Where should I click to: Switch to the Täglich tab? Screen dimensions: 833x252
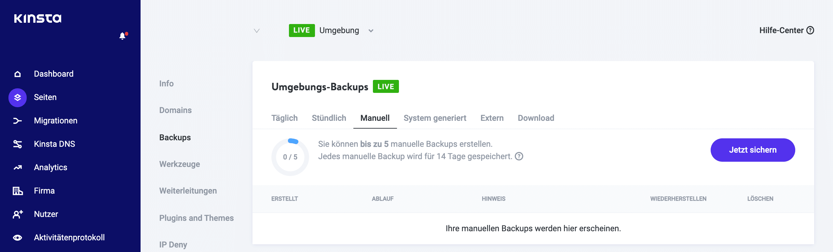[284, 118]
